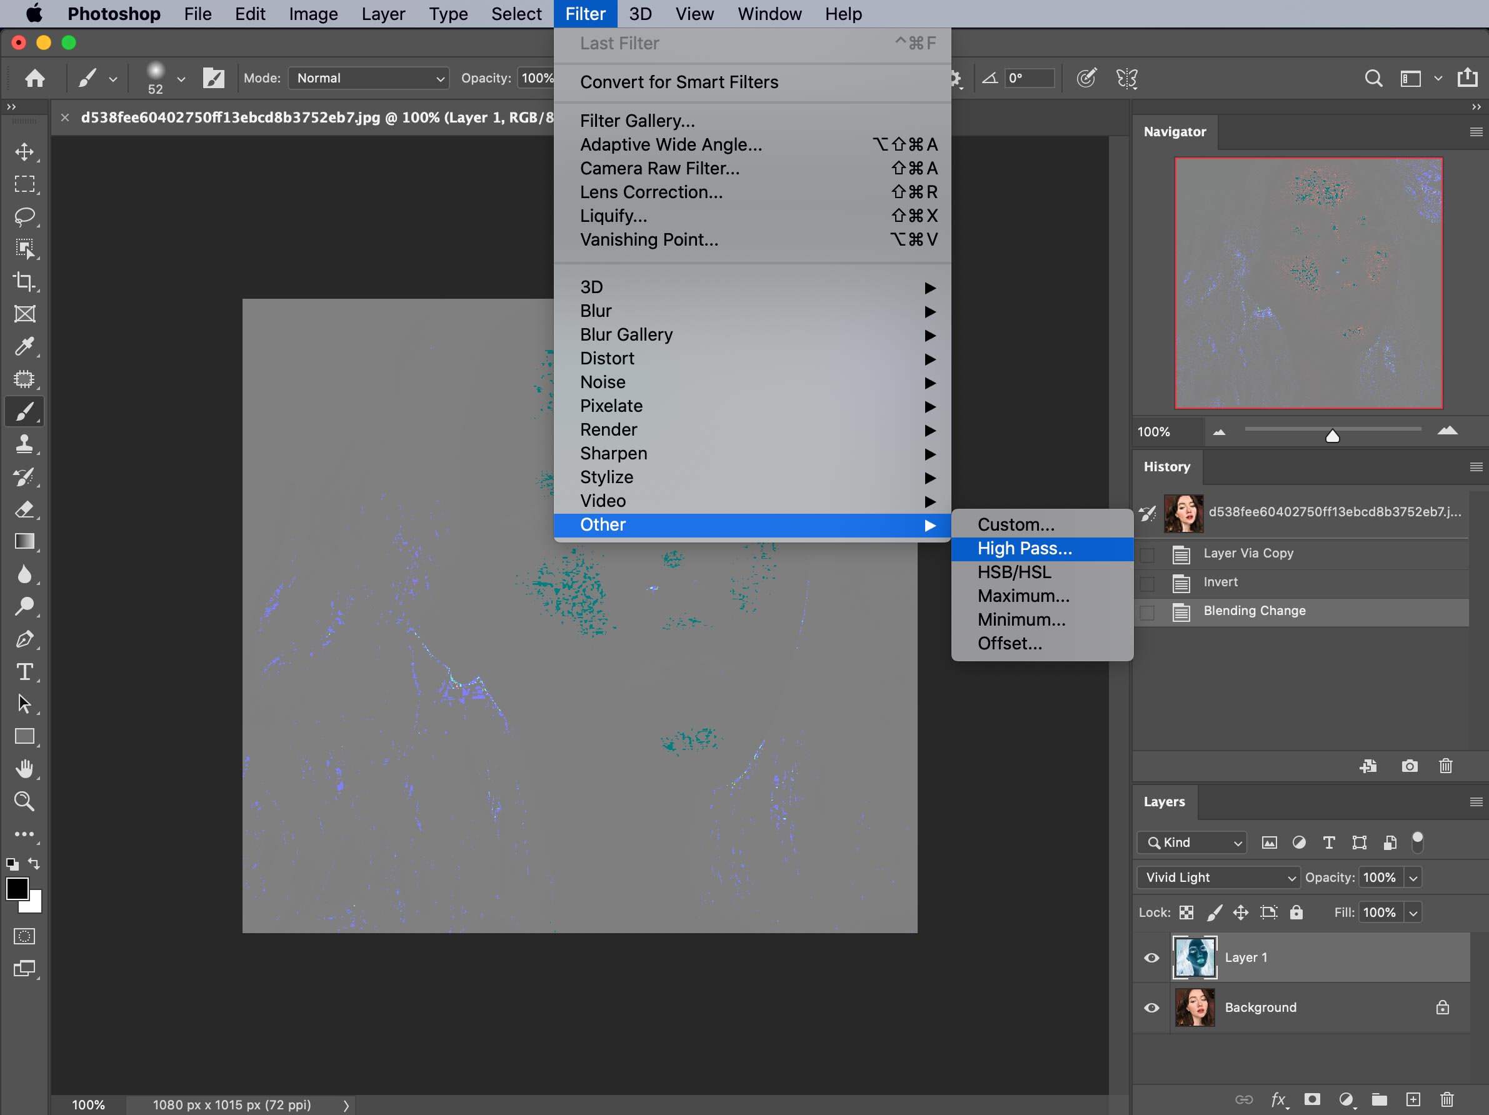
Task: Select the Rectangle shape tool
Action: [25, 737]
